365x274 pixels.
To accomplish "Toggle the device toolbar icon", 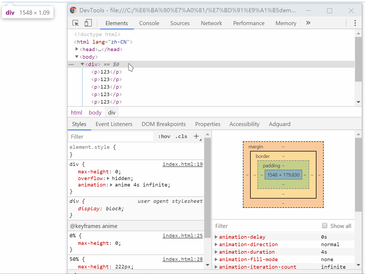I will [88, 23].
